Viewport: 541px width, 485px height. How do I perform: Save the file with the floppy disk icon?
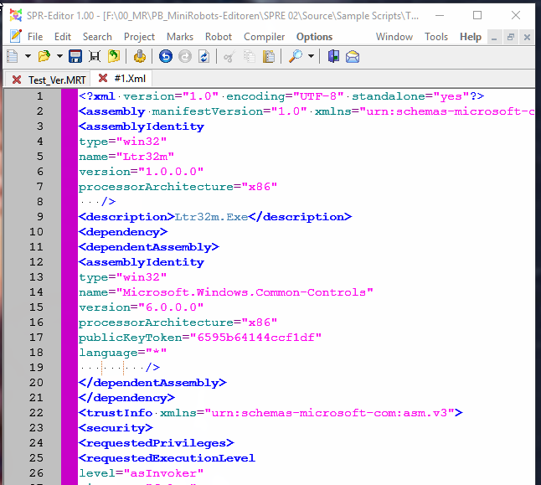(x=75, y=56)
